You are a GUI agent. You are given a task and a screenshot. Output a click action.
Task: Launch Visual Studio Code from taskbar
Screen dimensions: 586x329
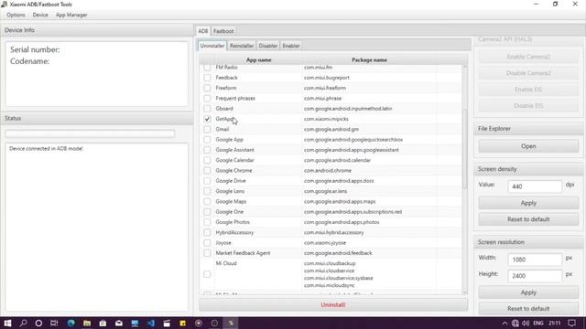tap(151, 323)
